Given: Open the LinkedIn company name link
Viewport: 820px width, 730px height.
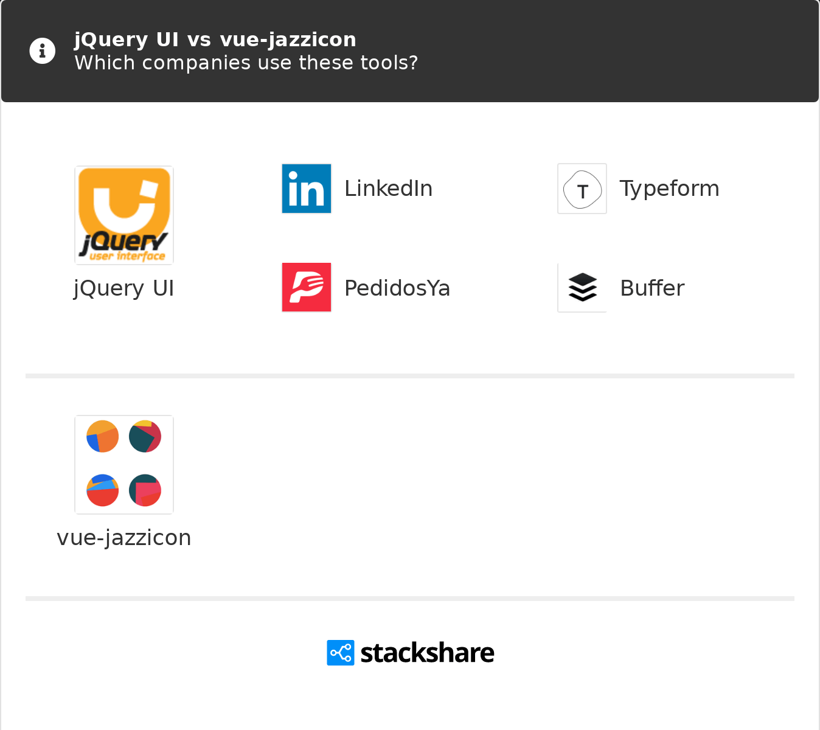Looking at the screenshot, I should 388,189.
